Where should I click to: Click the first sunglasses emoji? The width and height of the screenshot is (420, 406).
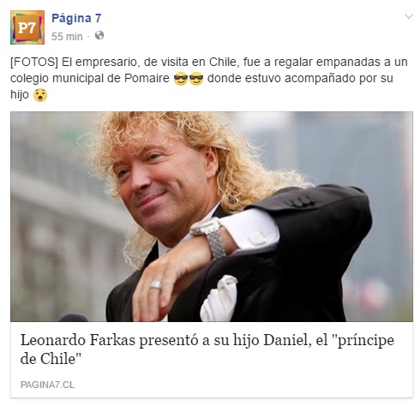click(x=181, y=79)
